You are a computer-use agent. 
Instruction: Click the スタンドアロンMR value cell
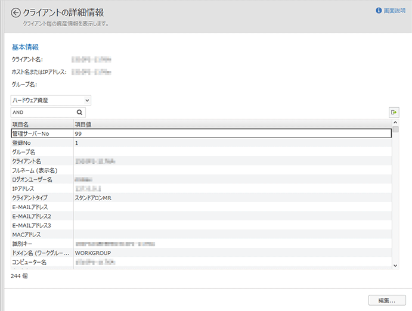(x=233, y=198)
